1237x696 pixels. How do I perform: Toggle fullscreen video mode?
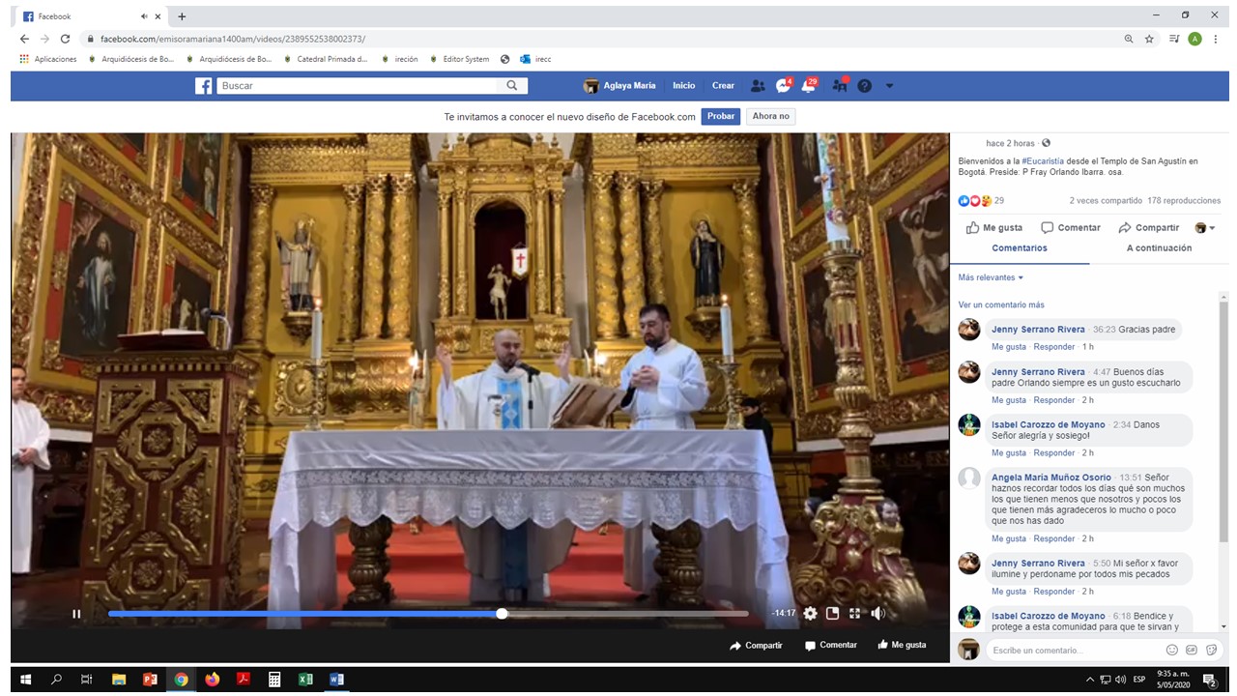(x=854, y=613)
